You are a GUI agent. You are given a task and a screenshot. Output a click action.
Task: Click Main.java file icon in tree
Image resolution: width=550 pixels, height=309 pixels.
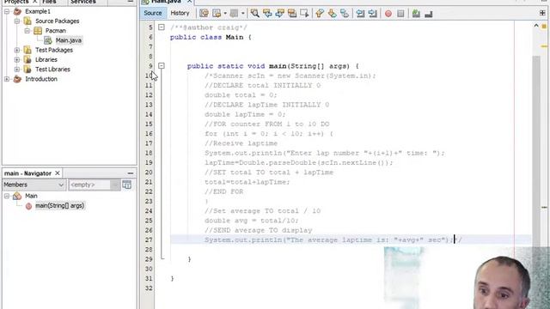click(x=48, y=40)
